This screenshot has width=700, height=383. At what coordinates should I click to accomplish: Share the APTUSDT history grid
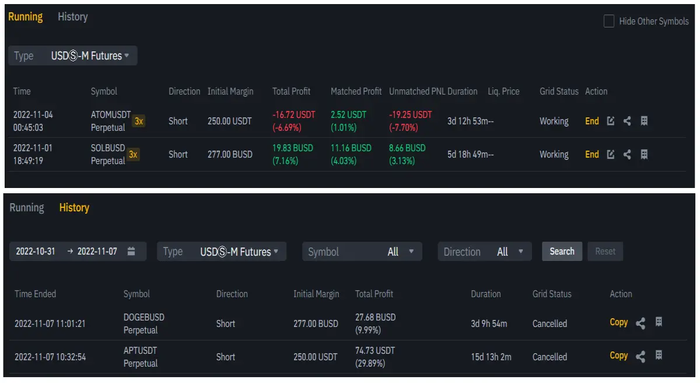pyautogui.click(x=640, y=356)
